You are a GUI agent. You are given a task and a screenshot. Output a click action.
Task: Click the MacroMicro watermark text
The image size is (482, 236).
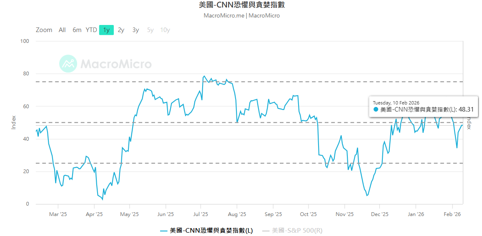116,64
